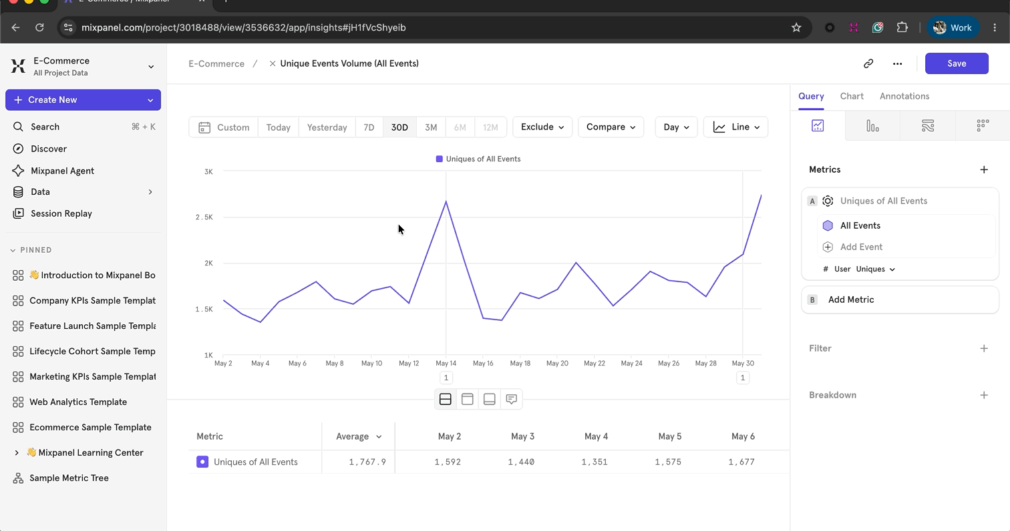Select the Flows report type icon

(927, 125)
